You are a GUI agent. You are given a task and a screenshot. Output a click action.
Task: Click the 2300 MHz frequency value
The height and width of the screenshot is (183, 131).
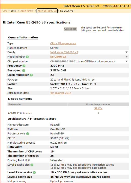[x=57, y=66]
